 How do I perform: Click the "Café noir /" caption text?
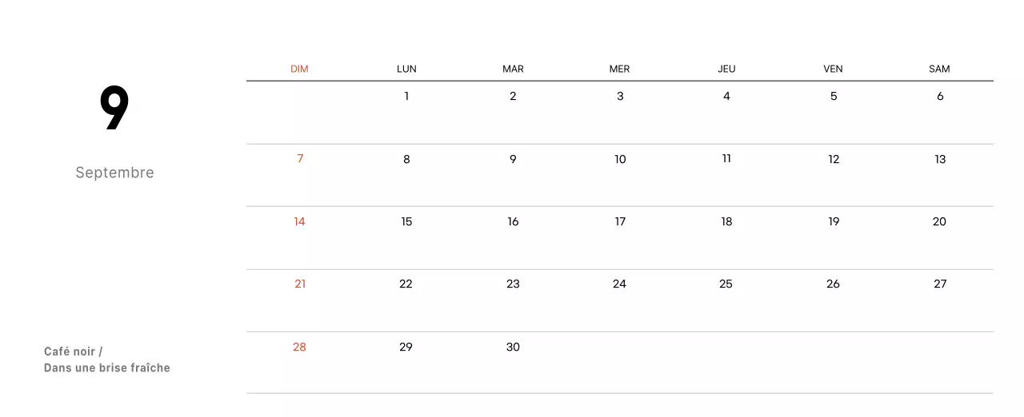[x=74, y=351]
